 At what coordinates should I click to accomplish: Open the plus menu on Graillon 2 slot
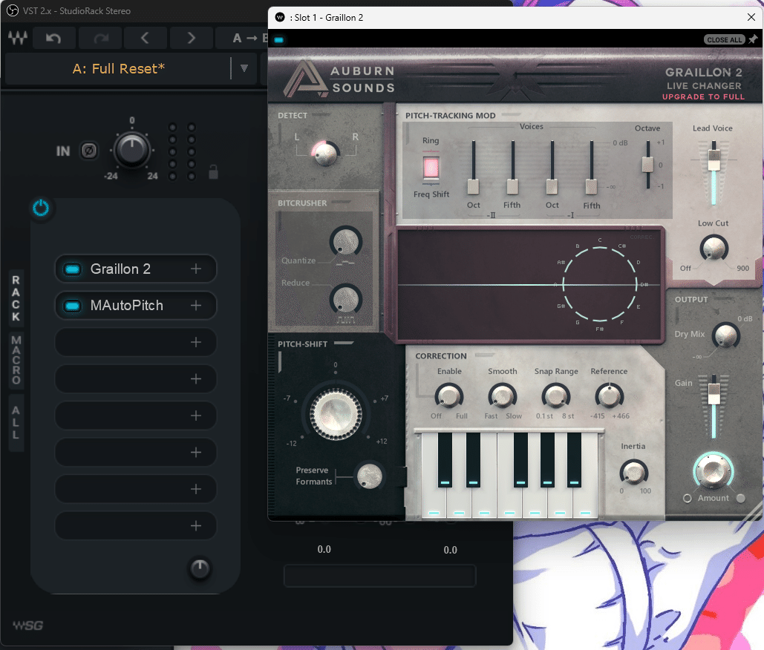pyautogui.click(x=196, y=269)
